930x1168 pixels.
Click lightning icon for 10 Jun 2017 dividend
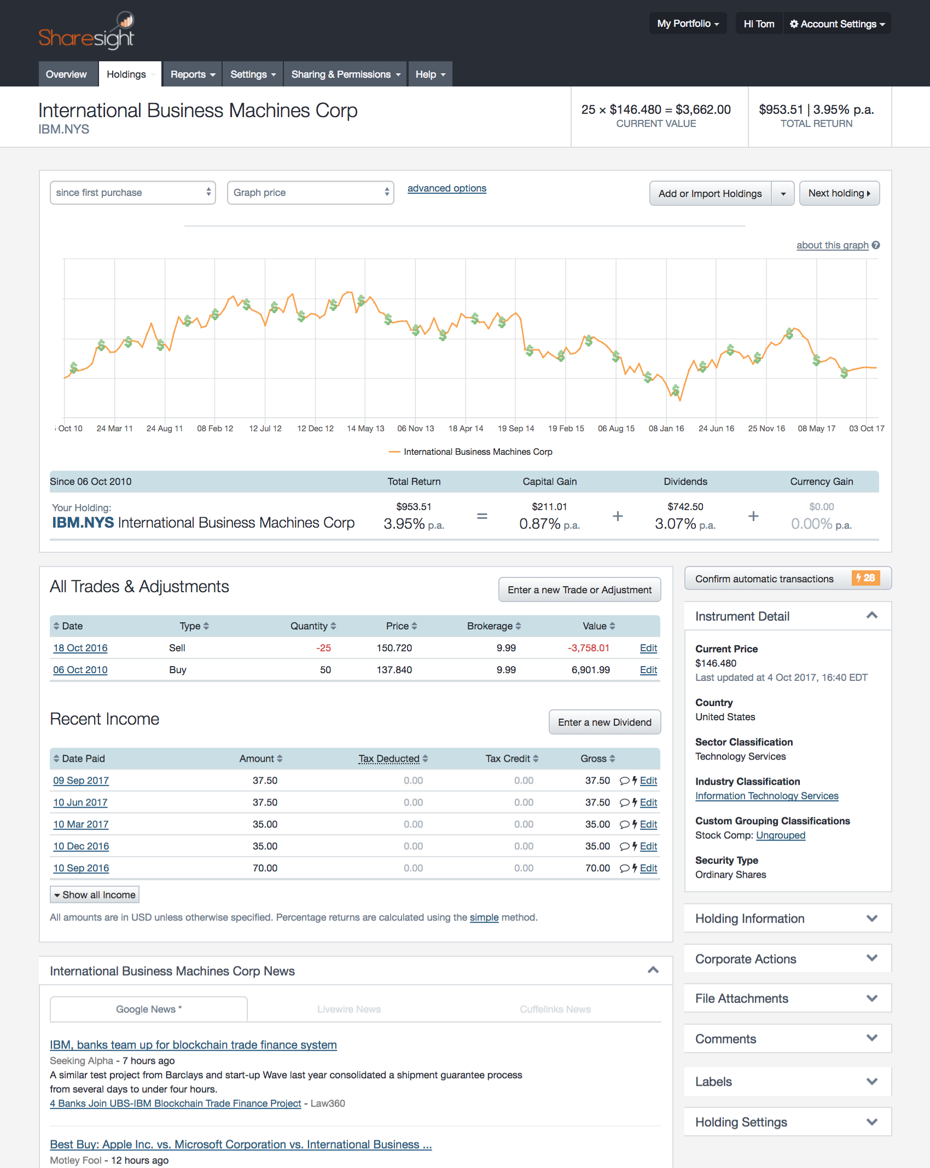(635, 802)
